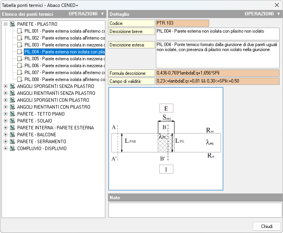Select PARETE INTERNA - PARETE ESTERNA category

(55, 128)
